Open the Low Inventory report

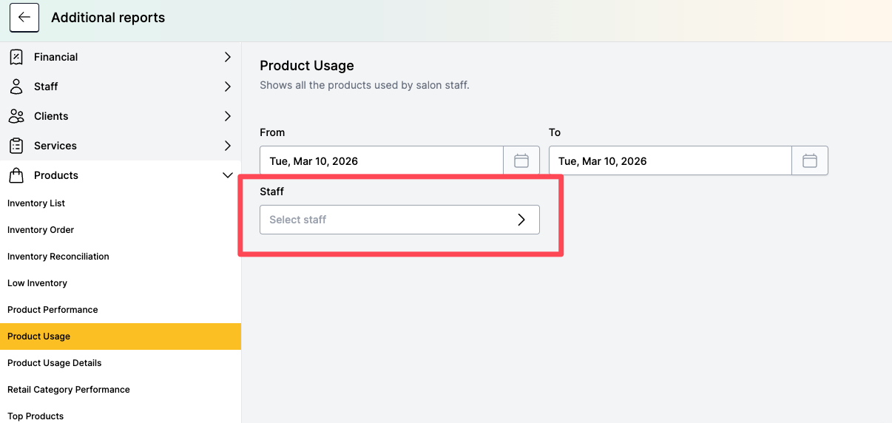pos(37,283)
